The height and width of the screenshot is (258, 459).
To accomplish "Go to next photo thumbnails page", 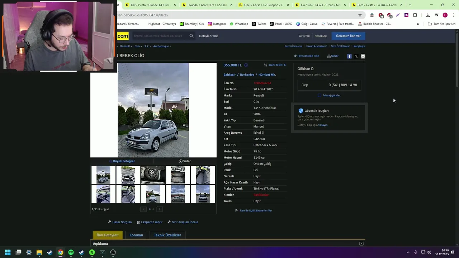I will 160,209.
